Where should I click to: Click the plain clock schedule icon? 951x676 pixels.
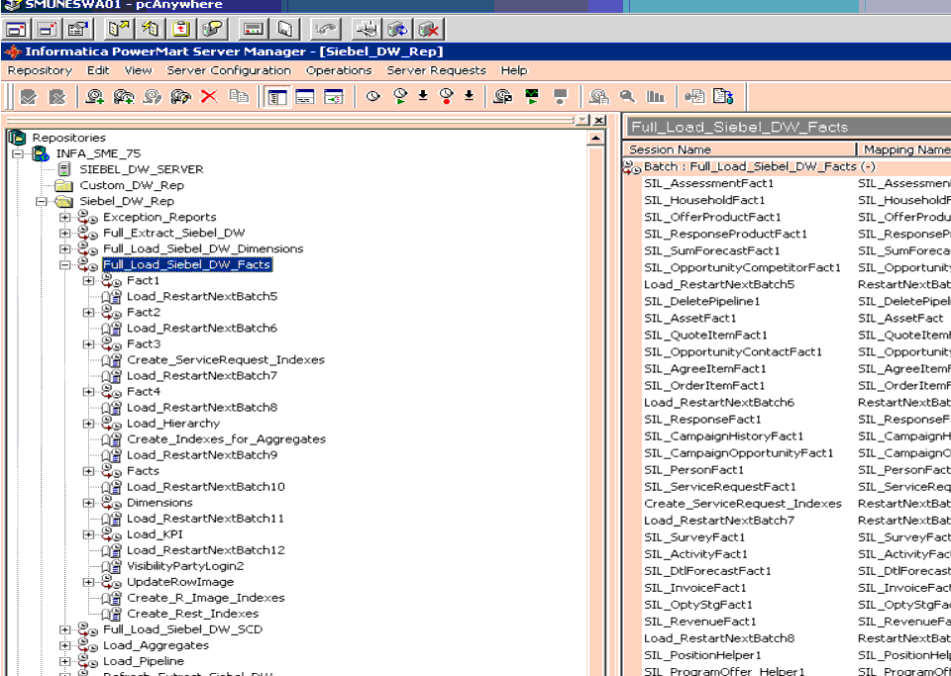pos(372,96)
